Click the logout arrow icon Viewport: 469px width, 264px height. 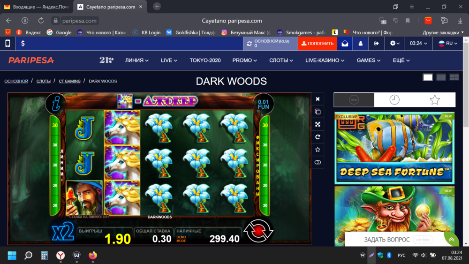(x=376, y=43)
